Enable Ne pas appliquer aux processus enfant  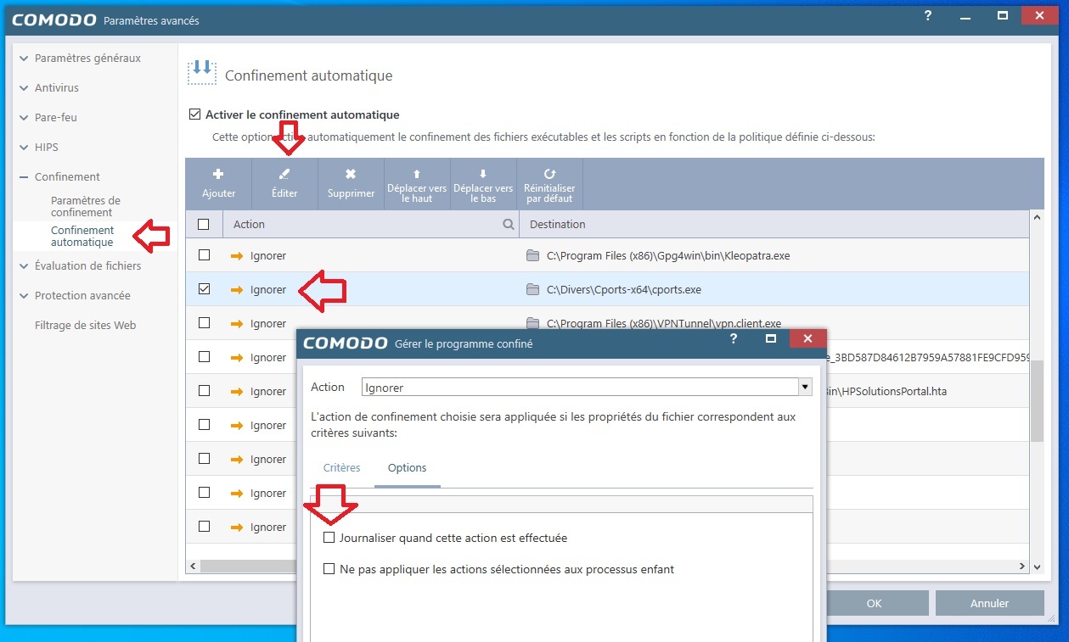[x=329, y=569]
